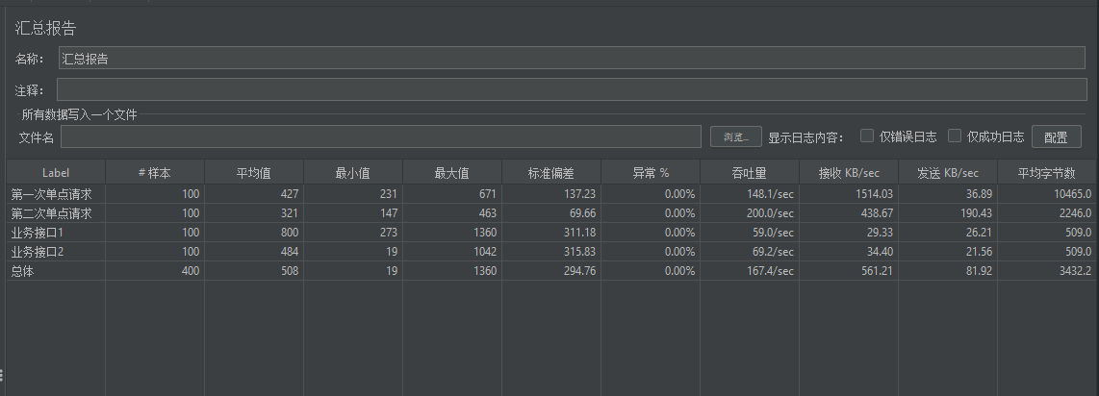Focus the 文件名 input box

pos(381,136)
